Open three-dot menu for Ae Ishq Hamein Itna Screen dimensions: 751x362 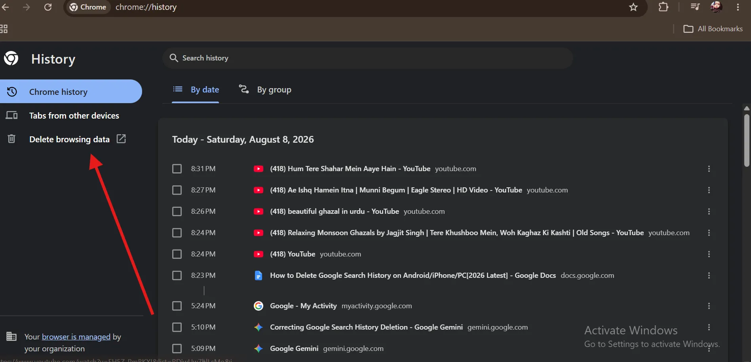tap(709, 190)
